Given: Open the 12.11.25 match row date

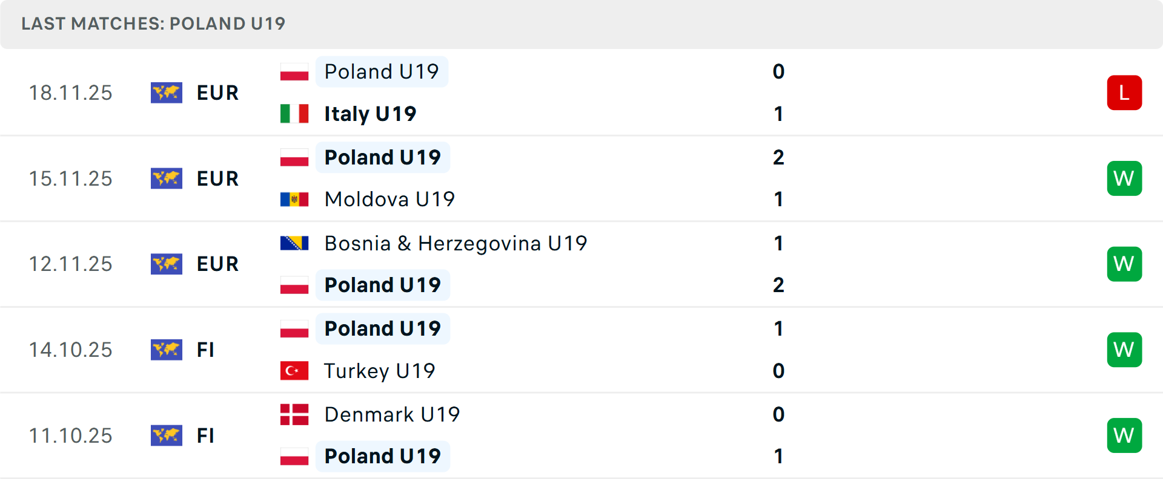Looking at the screenshot, I should (71, 264).
